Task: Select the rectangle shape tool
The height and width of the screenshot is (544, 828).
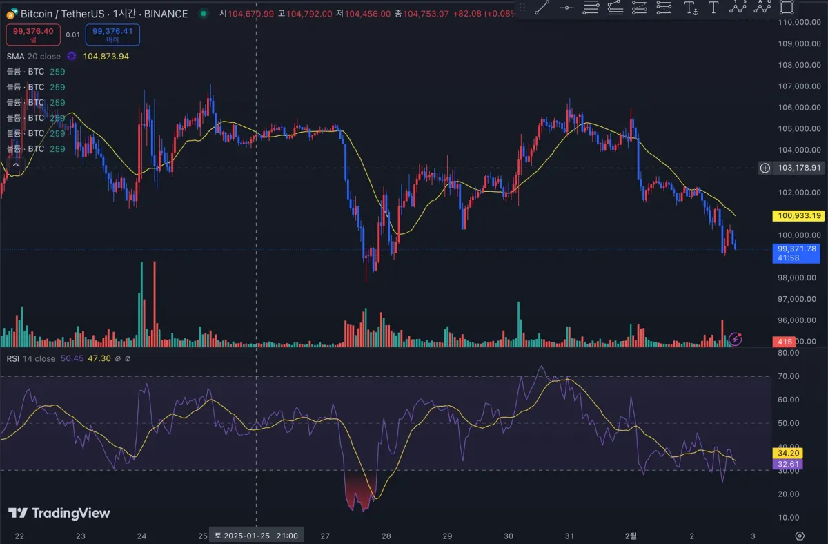Action: tap(787, 7)
